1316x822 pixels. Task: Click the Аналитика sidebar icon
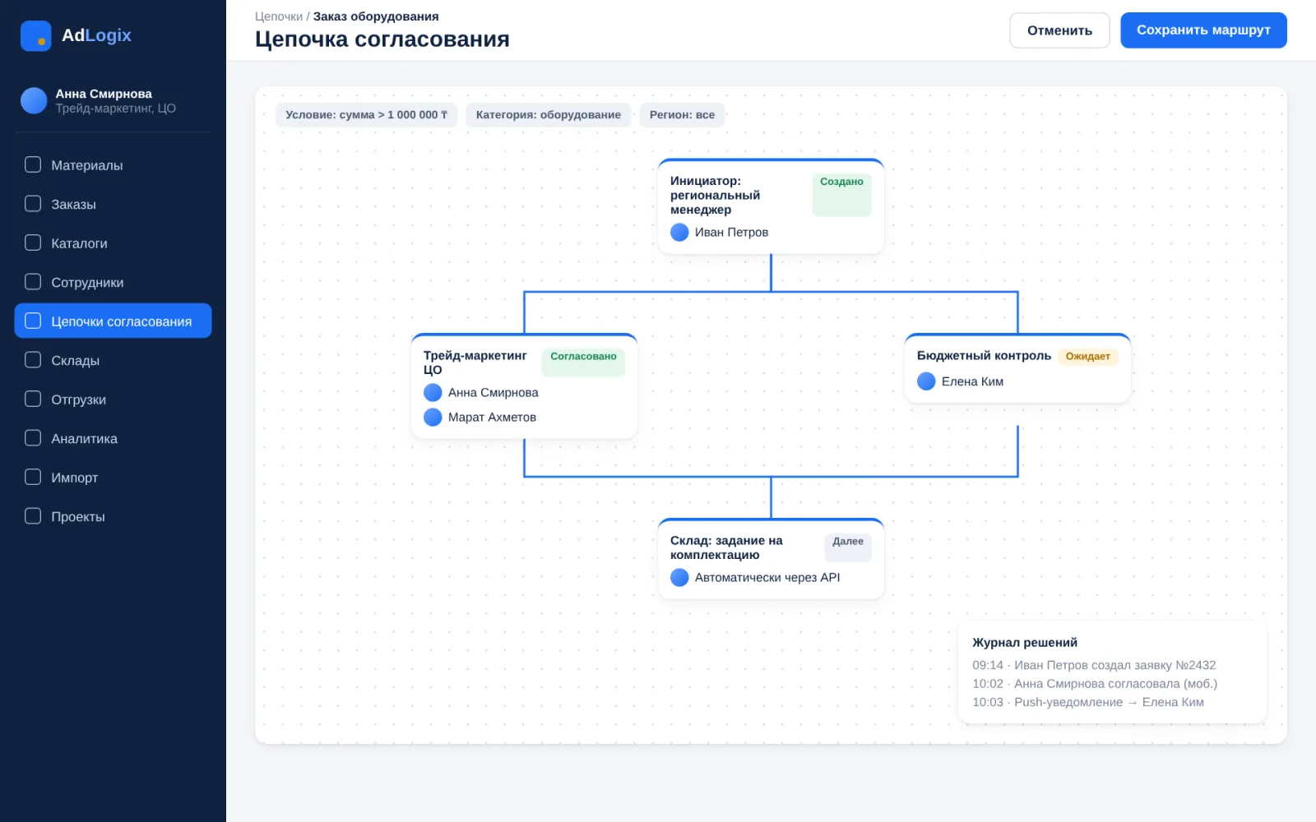[x=33, y=438]
